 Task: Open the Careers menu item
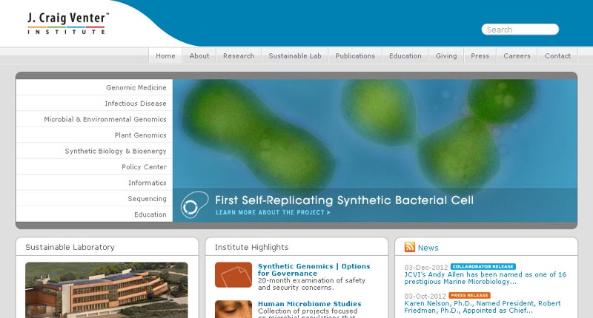[517, 55]
